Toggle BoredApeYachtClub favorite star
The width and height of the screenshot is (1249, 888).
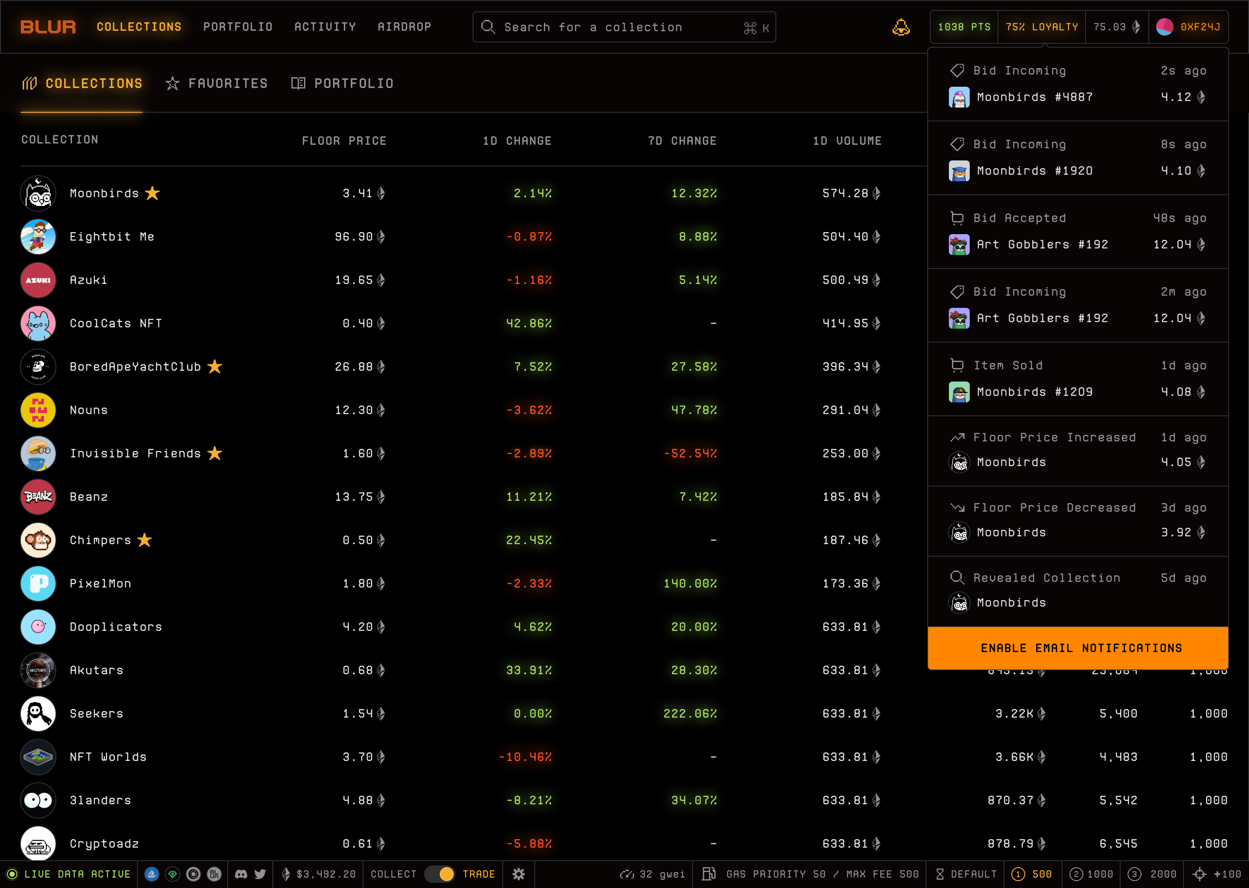click(215, 366)
